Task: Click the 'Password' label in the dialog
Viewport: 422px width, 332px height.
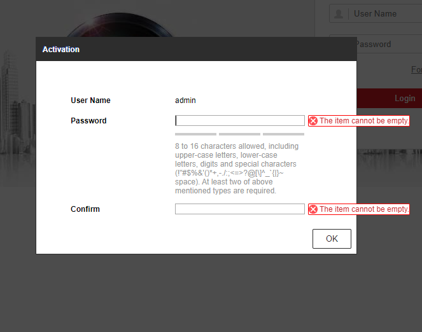Action: (88, 121)
